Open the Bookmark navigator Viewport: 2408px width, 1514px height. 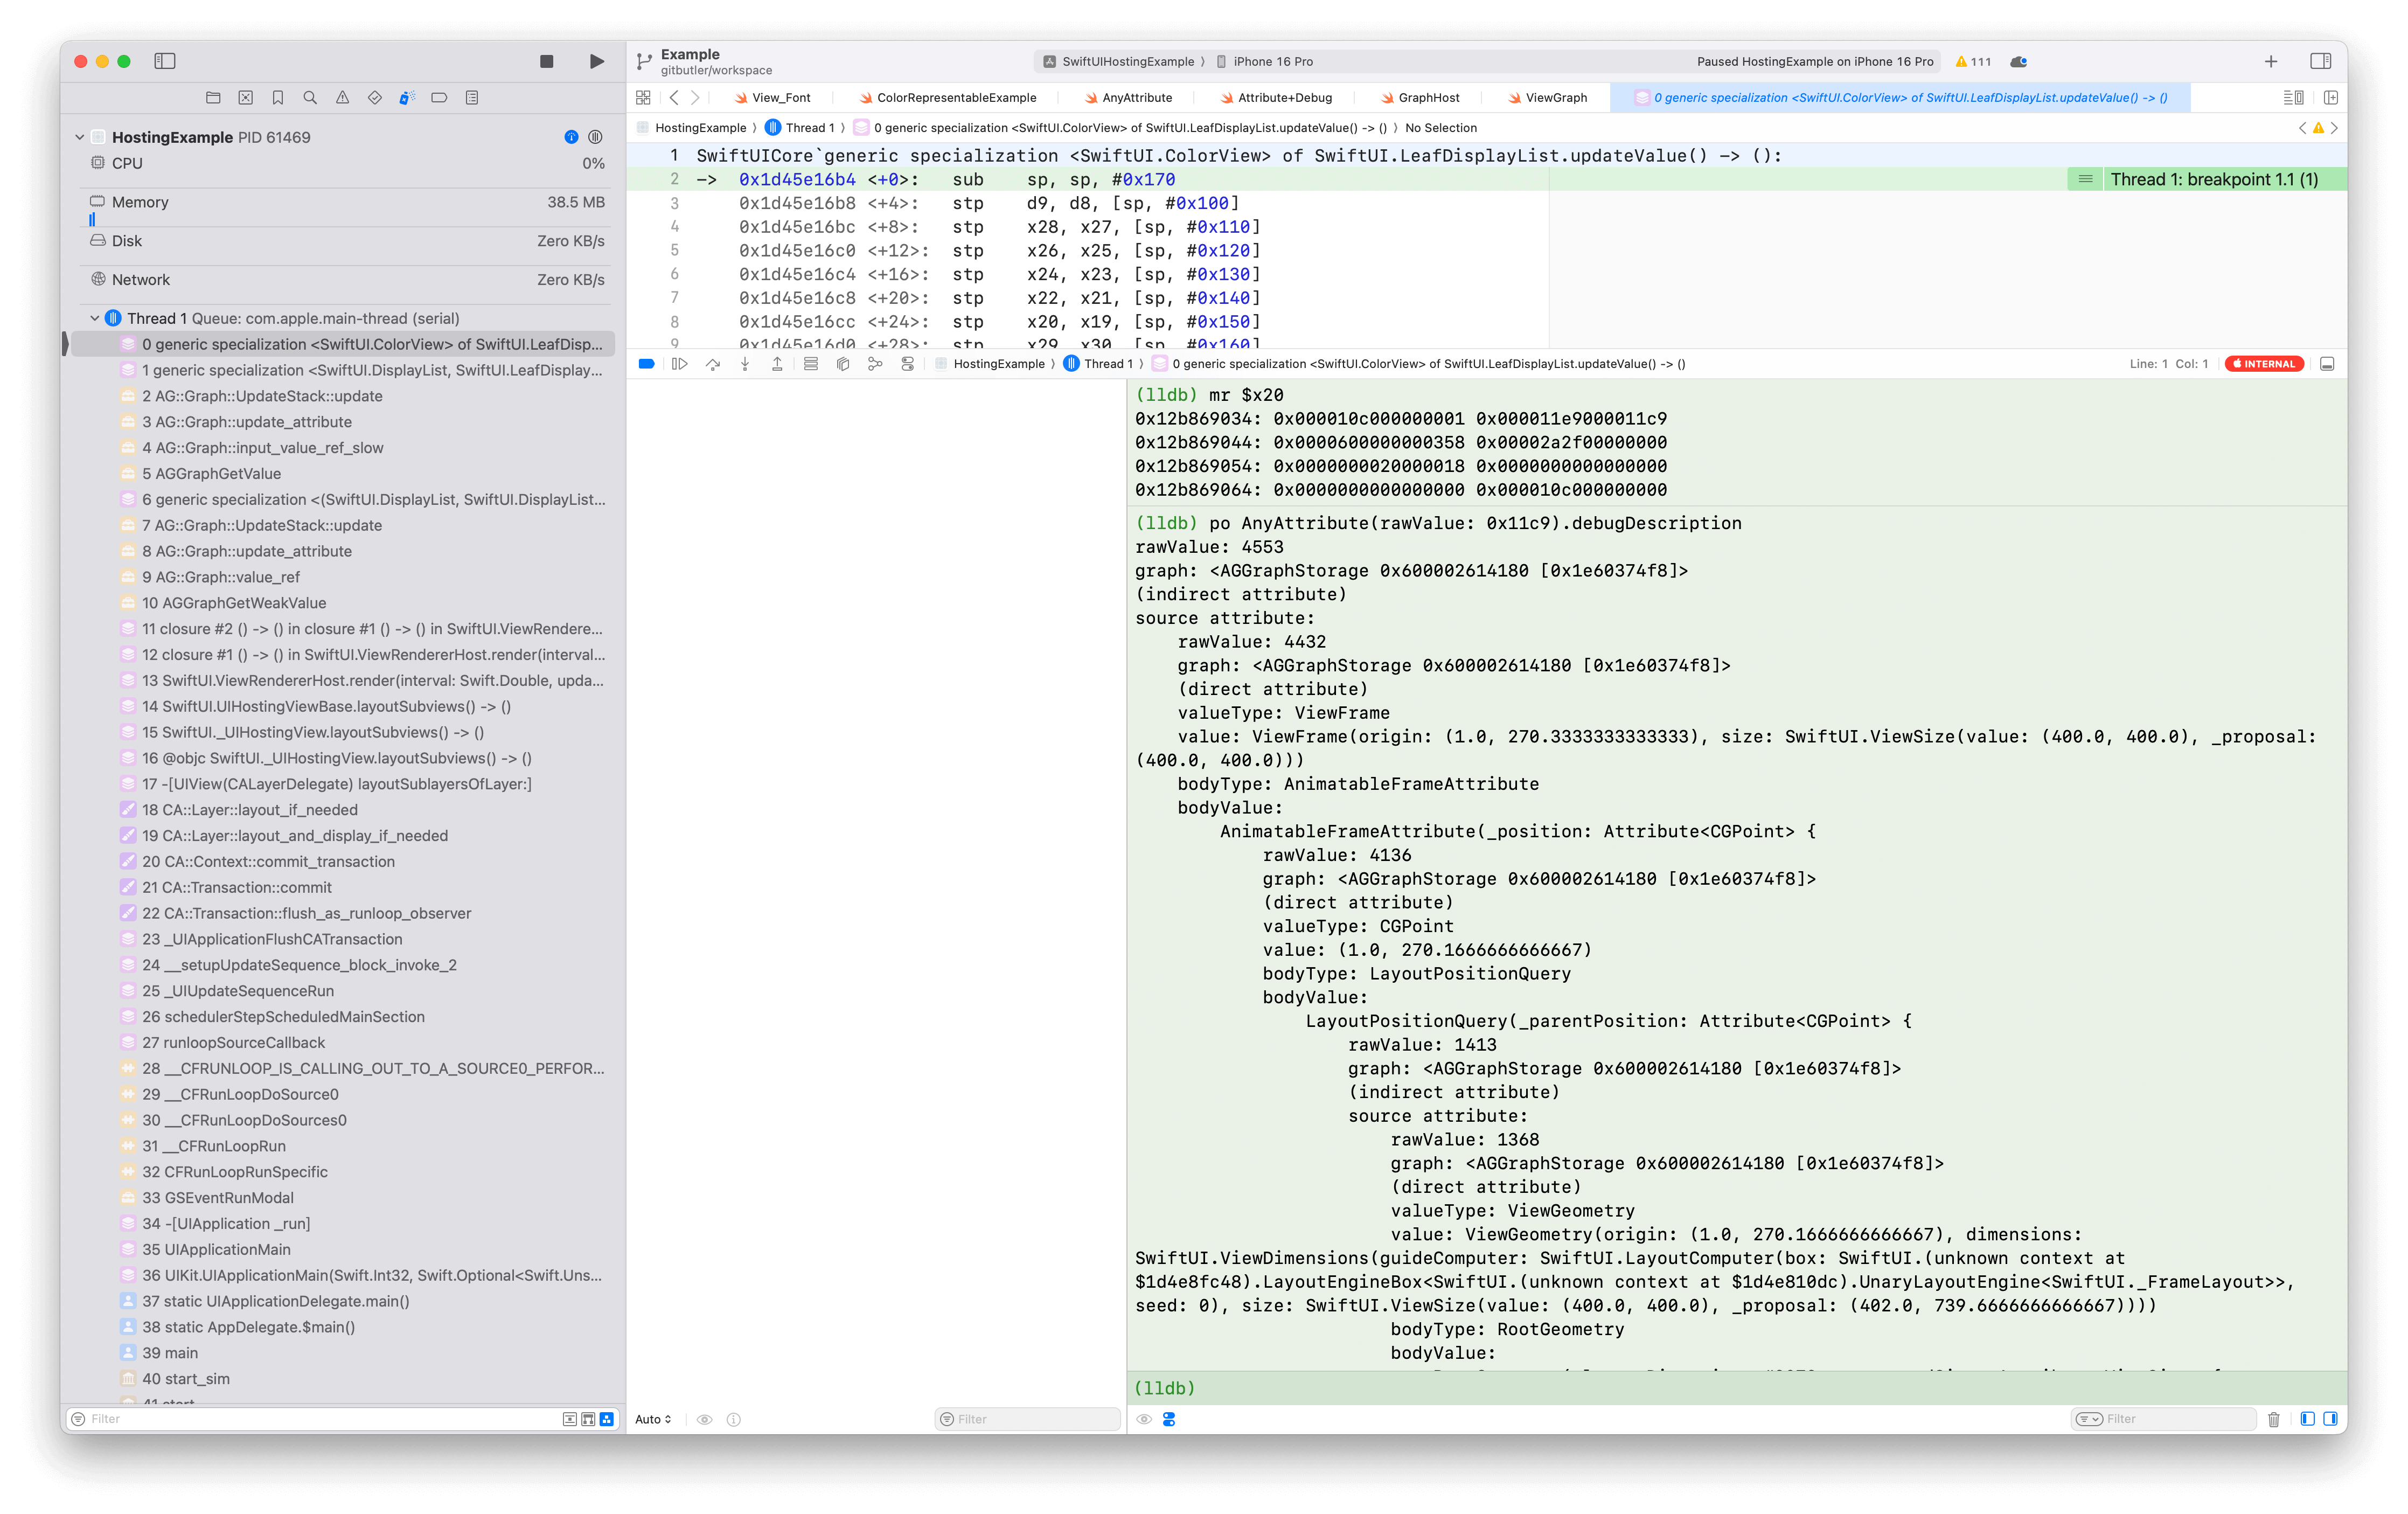278,98
